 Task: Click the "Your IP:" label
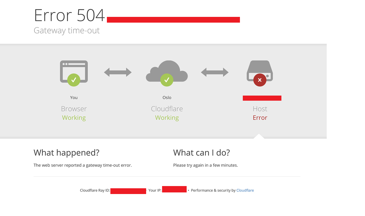click(x=155, y=190)
